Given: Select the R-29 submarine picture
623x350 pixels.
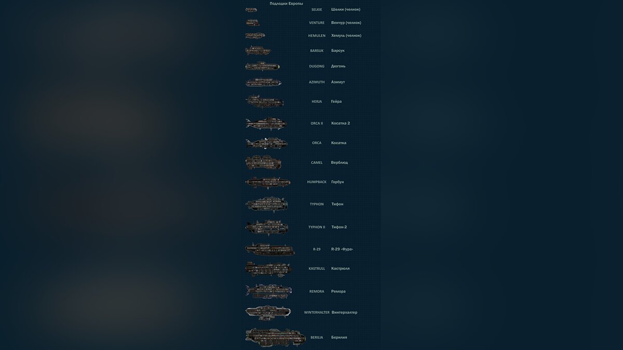Looking at the screenshot, I should [x=269, y=249].
